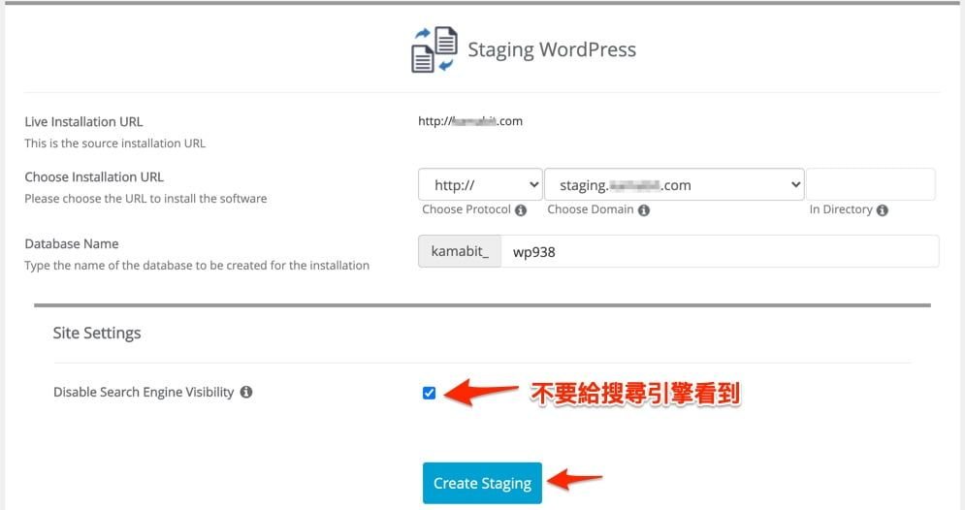Click the info icon beside Choose Domain
The height and width of the screenshot is (510, 965).
tap(644, 210)
